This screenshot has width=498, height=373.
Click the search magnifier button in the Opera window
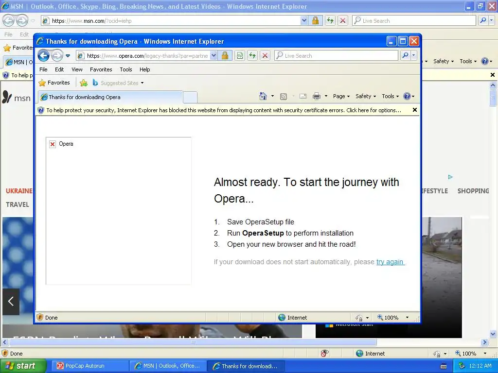(x=405, y=56)
